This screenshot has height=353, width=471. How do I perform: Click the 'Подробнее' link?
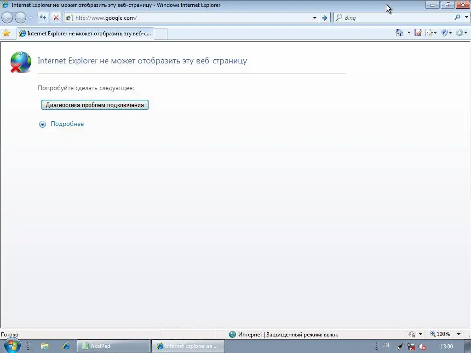click(67, 124)
